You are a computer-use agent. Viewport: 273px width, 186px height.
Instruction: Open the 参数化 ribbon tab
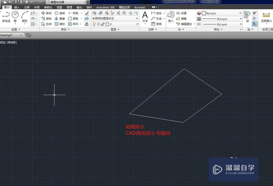pos(48,7)
